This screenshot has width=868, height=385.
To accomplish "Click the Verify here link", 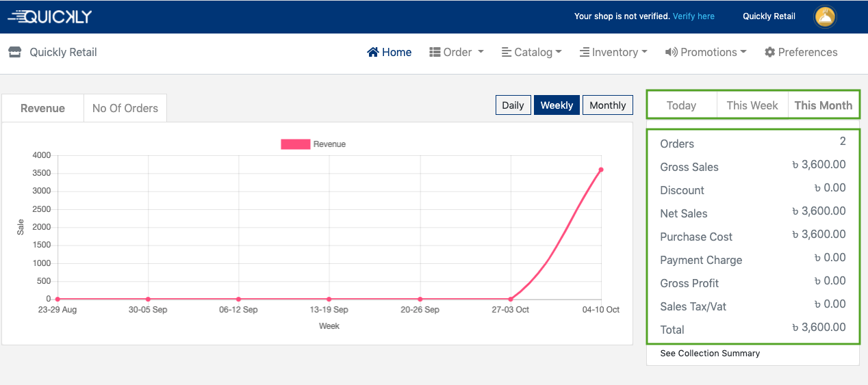I will point(693,16).
